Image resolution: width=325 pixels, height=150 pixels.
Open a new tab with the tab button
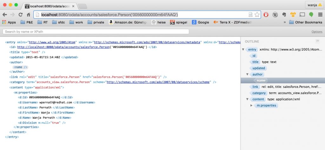click(83, 6)
